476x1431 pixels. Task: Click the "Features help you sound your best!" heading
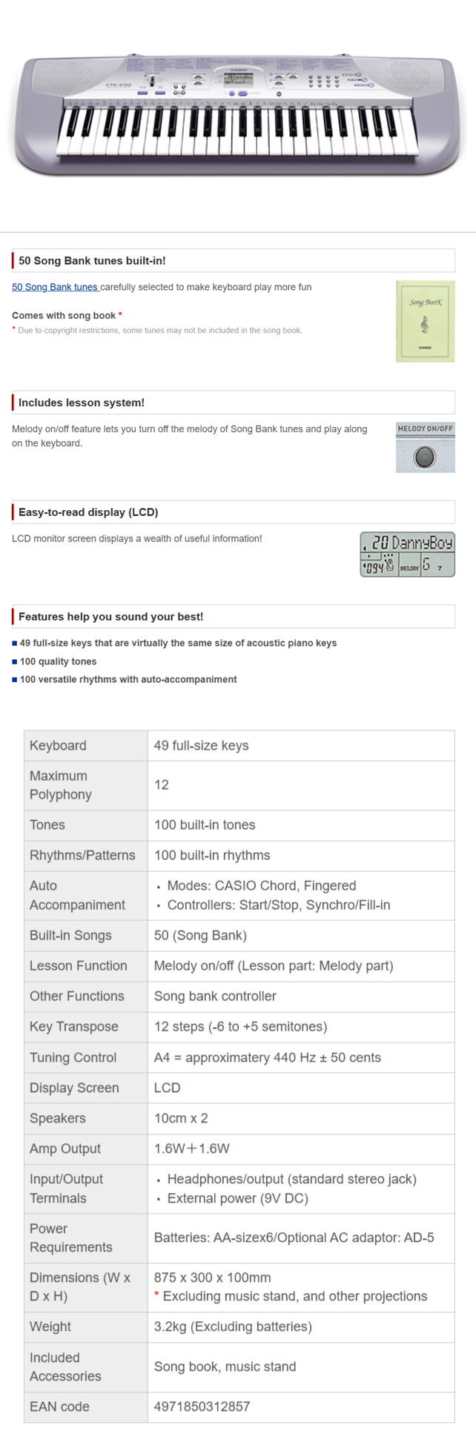pos(110,617)
